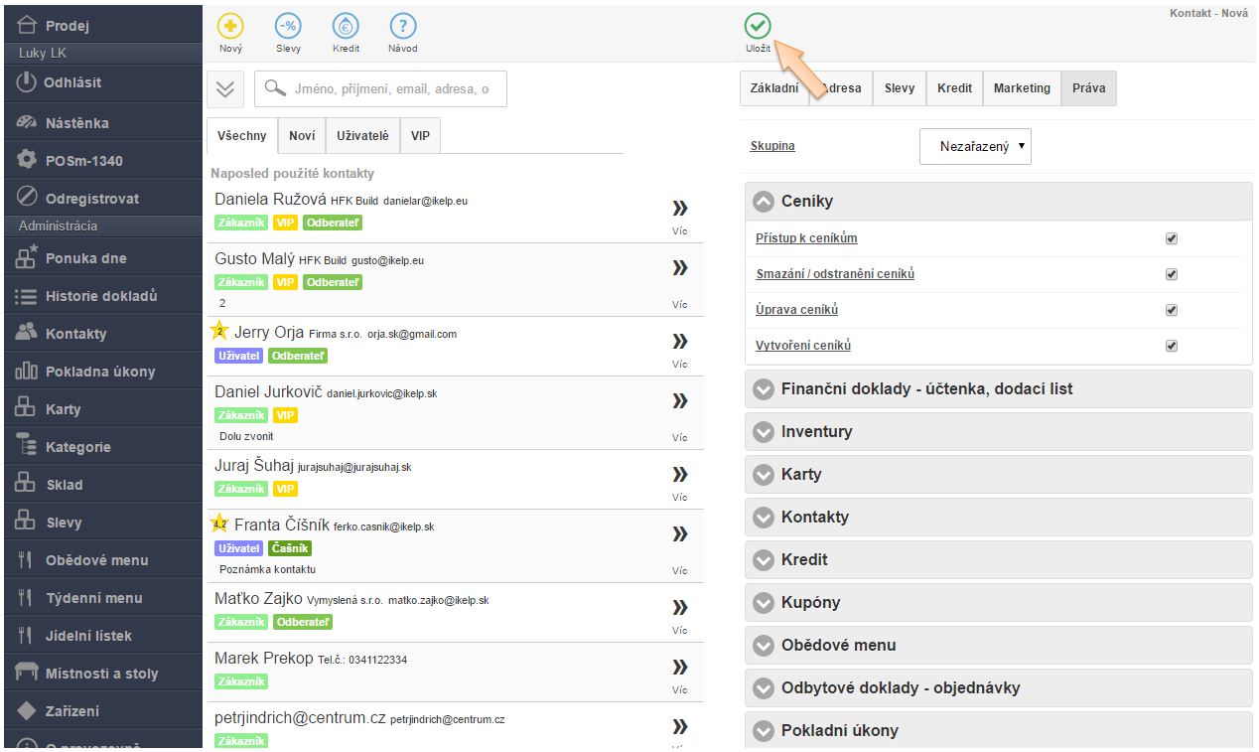
Task: Click the contact search input field
Action: pos(390,89)
